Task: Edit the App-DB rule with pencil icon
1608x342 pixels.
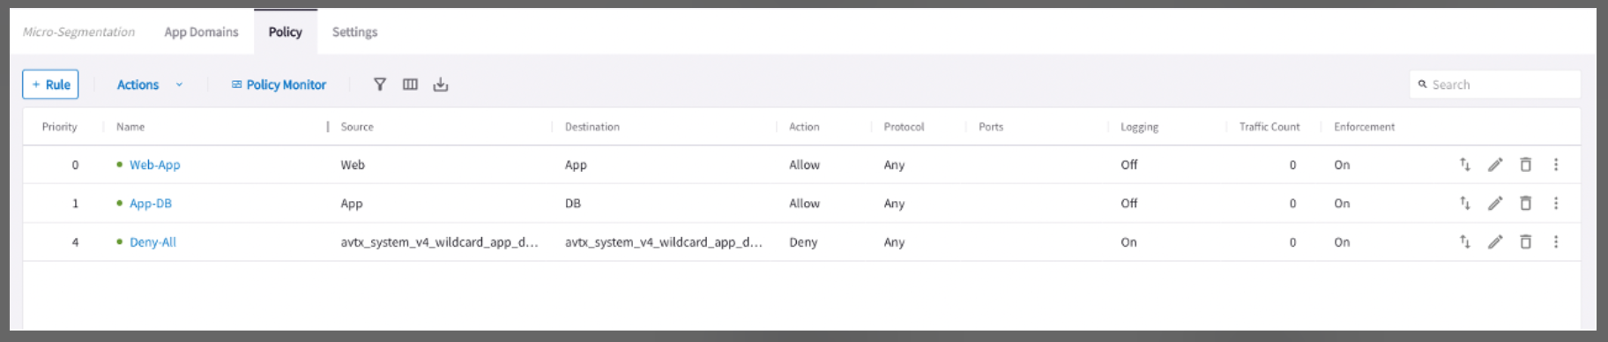Action: (1495, 204)
